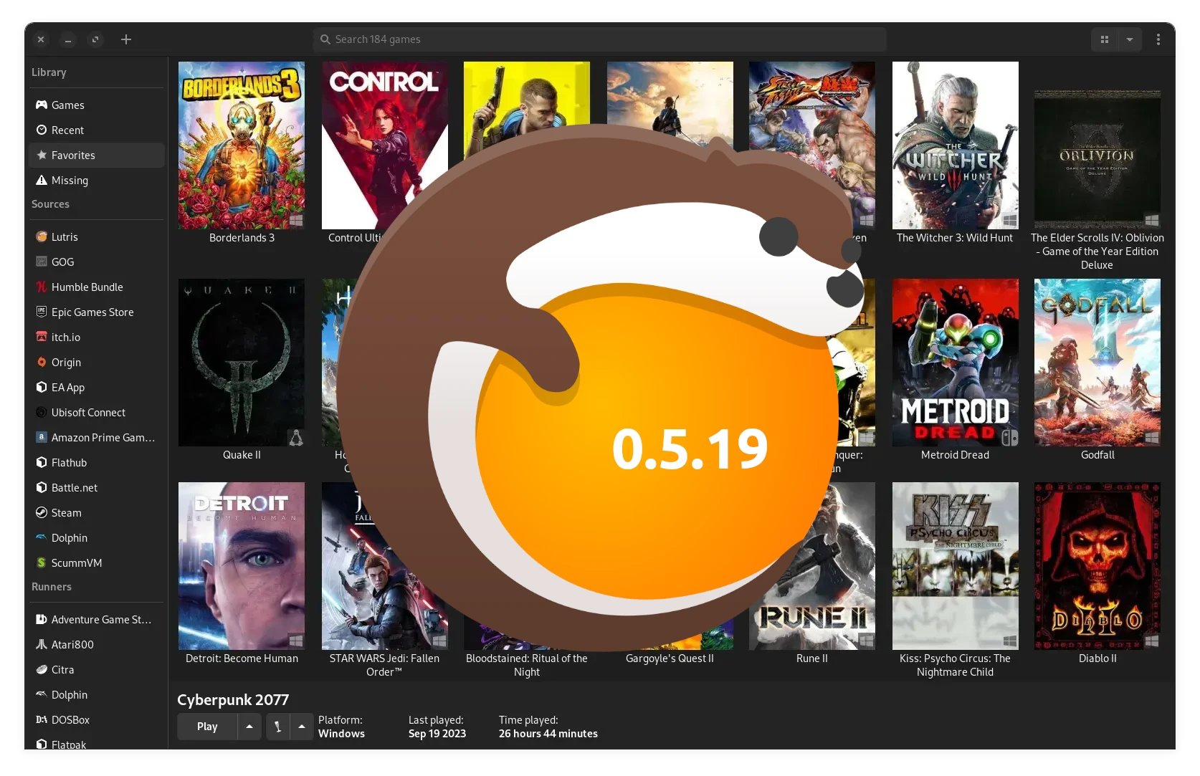Viewport: 1200px width, 776px height.
Task: Open the wine versions dropdown near the bottom
Action: (300, 726)
